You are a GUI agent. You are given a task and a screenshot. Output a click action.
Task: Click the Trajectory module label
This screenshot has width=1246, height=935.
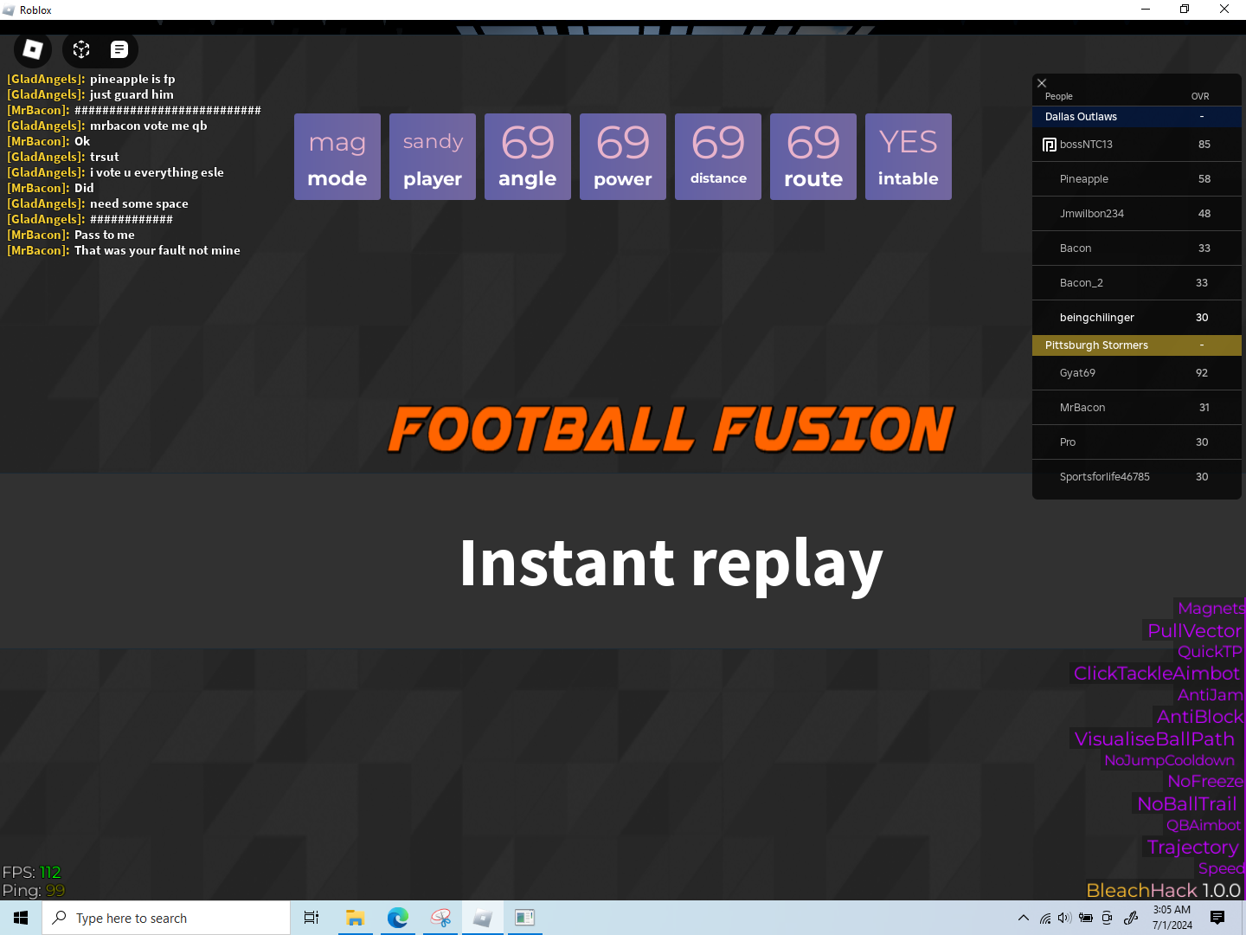click(1192, 847)
